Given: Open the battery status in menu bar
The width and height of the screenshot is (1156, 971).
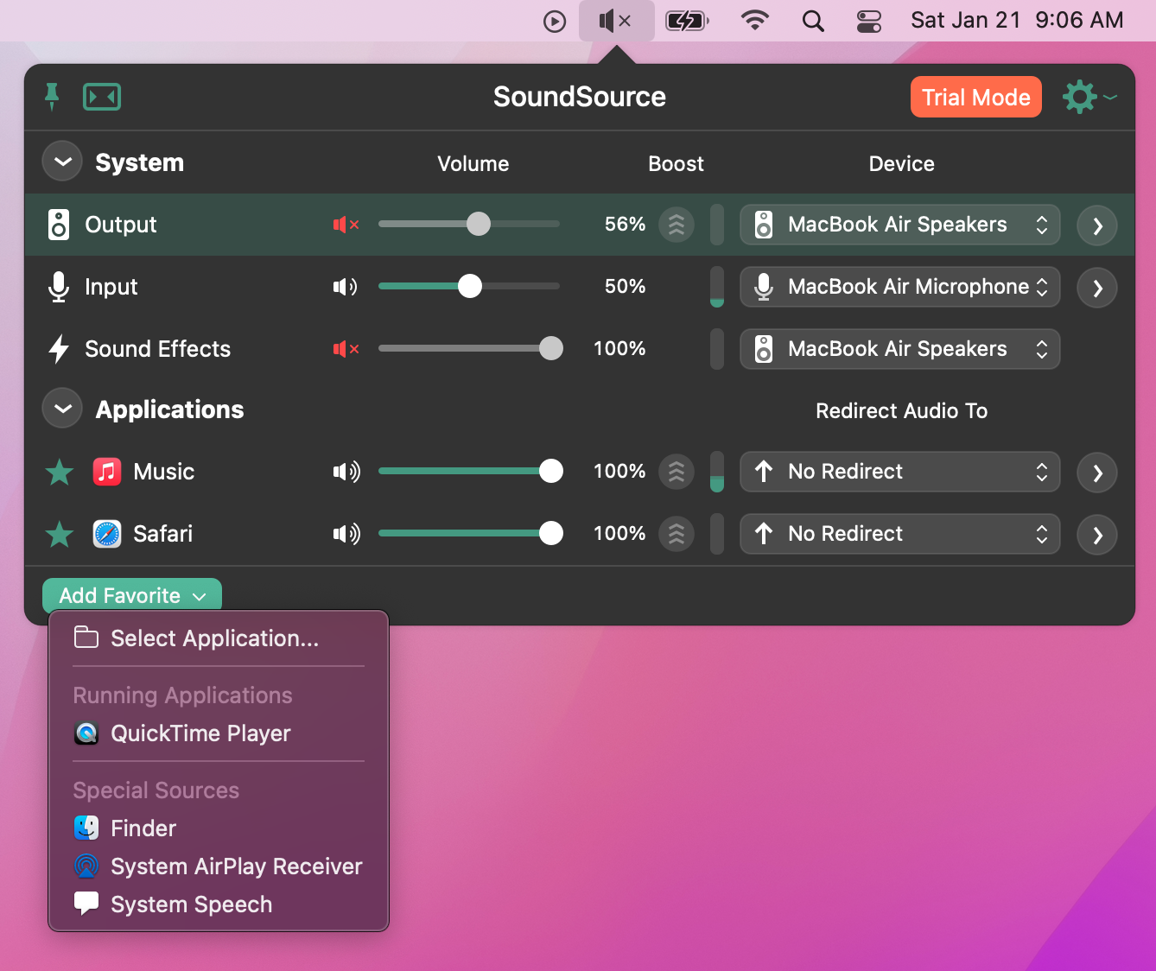Looking at the screenshot, I should (687, 21).
